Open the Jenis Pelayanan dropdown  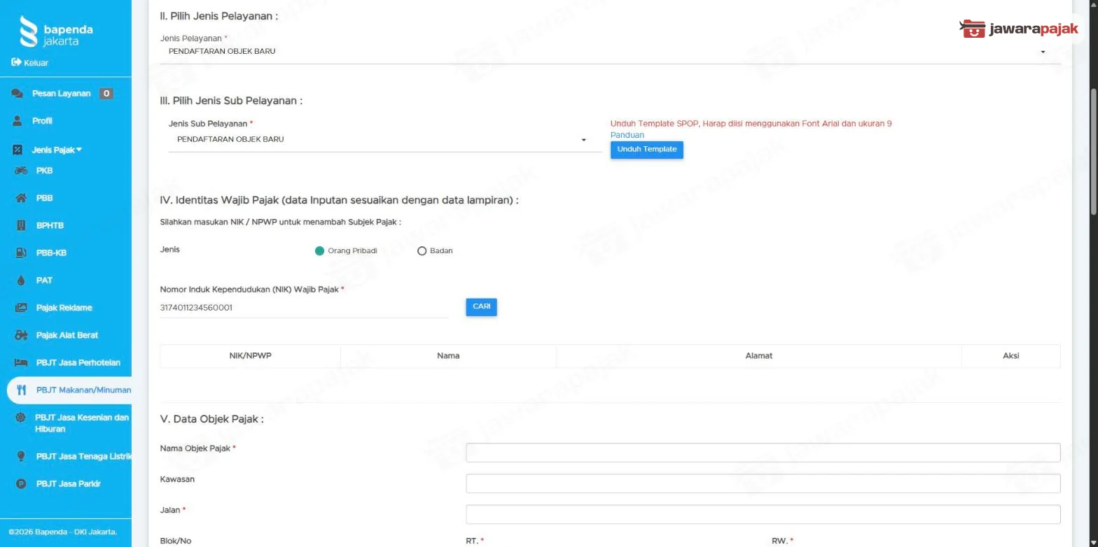610,52
